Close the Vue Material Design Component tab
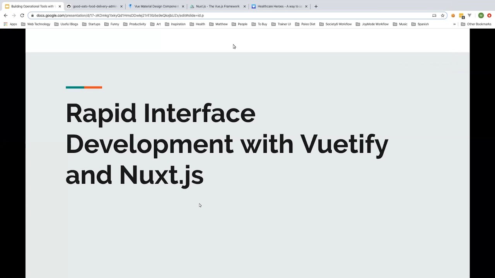Screen dimensions: 495x278 pyautogui.click(x=183, y=7)
